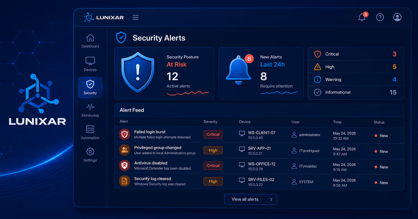The width and height of the screenshot is (418, 219).
Task: Click the User column header
Action: click(295, 122)
